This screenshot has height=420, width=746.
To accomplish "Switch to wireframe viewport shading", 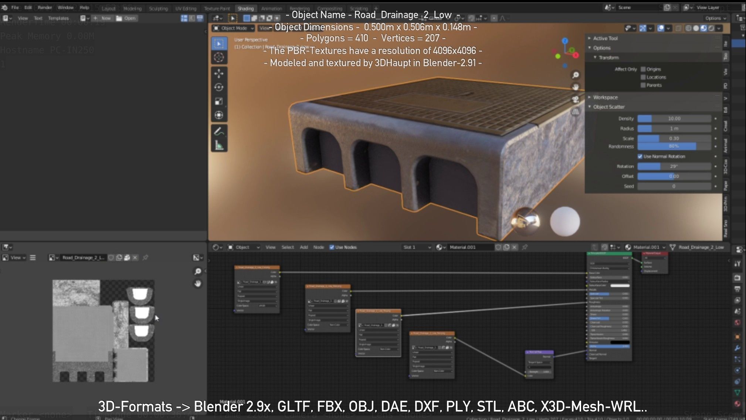I will (689, 28).
